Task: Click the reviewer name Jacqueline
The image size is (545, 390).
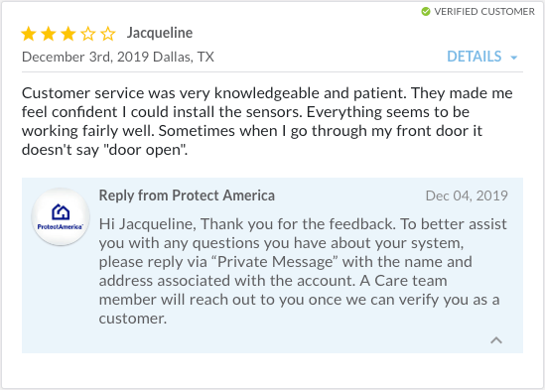Action: 160,33
